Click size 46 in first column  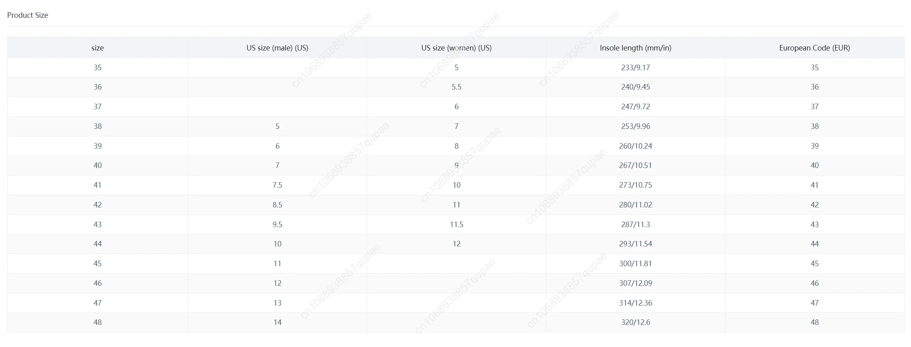pos(97,283)
